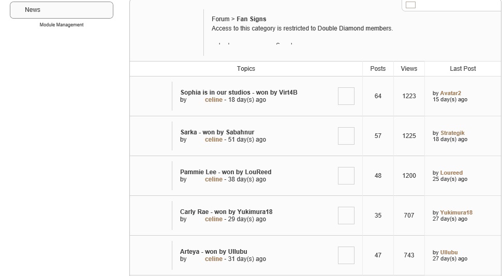This screenshot has width=502, height=276.
Task: Tick the checkbox in Arteya topic row
Action: (x=346, y=255)
